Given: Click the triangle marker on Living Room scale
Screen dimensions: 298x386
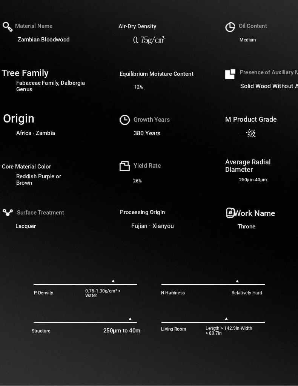Looking at the screenshot, I should point(226,319).
